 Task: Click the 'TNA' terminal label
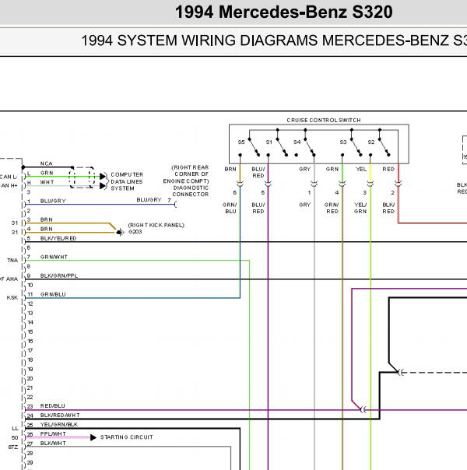click(12, 260)
